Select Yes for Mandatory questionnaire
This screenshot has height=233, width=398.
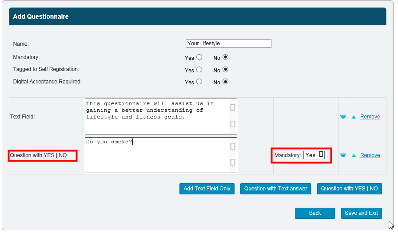click(x=199, y=57)
